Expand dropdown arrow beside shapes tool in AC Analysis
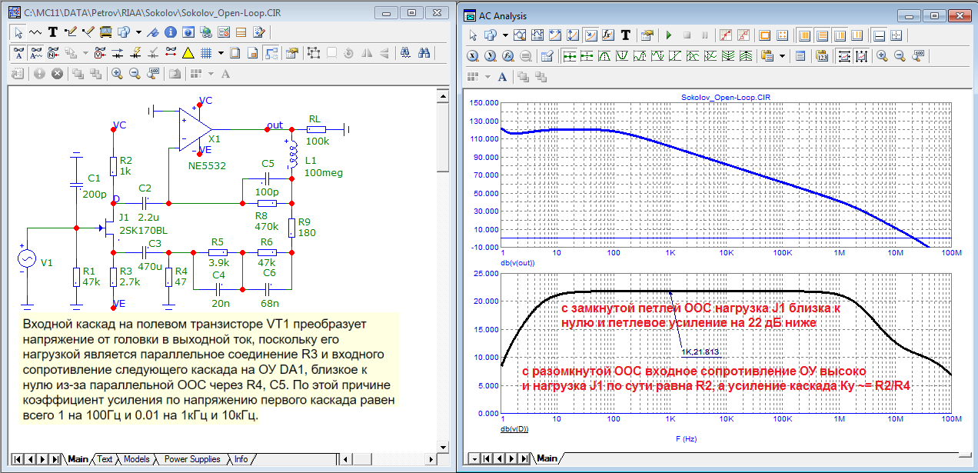 (505, 35)
